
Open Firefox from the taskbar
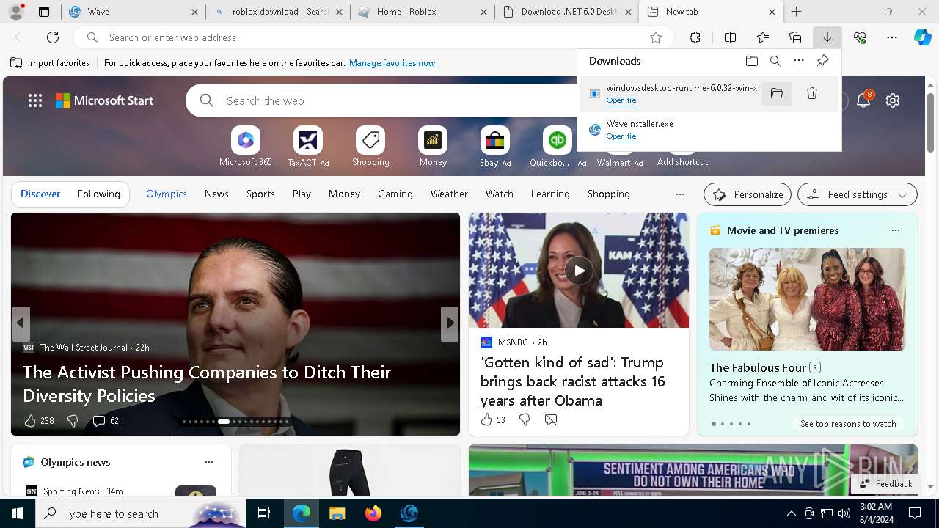373,513
